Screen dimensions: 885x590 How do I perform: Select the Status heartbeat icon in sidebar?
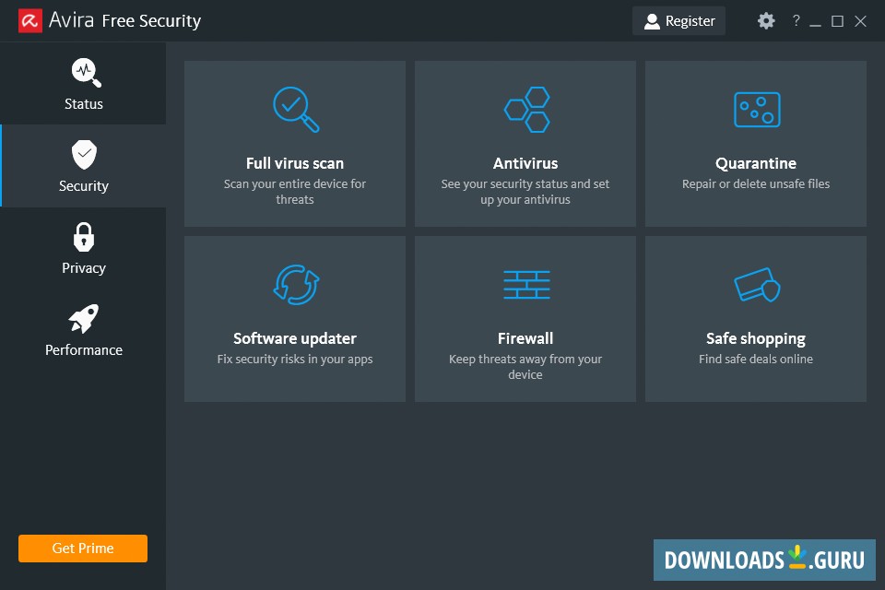(x=83, y=72)
